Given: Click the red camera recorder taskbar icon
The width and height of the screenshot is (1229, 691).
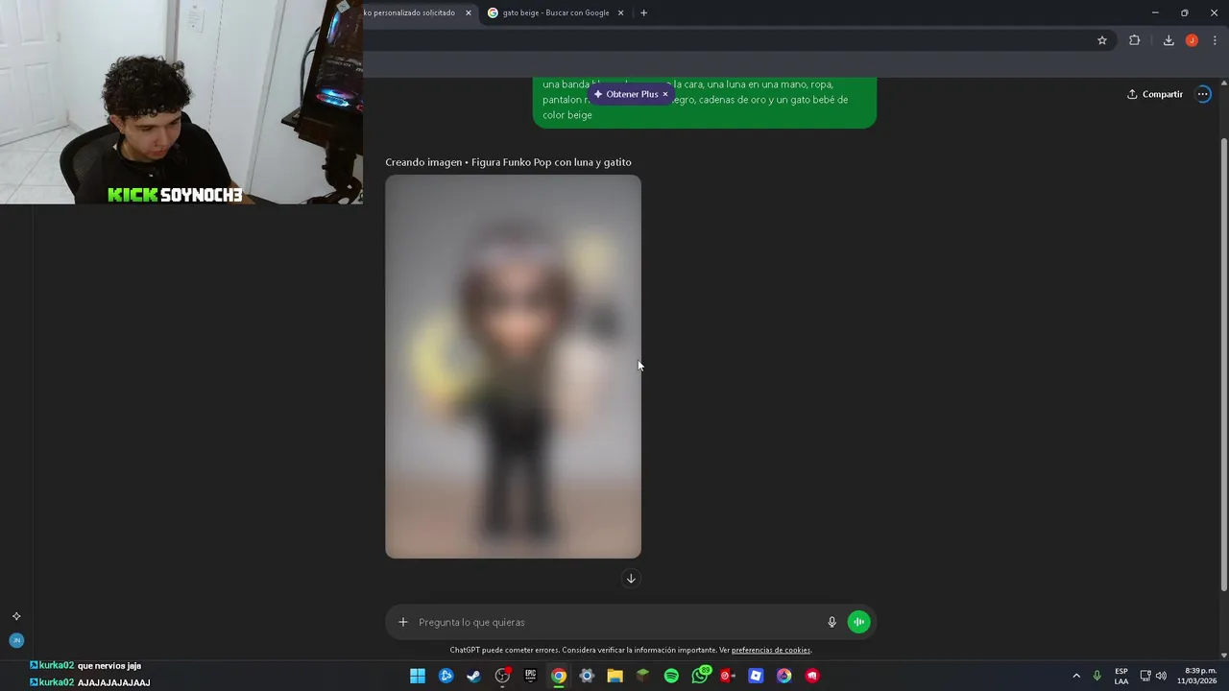Looking at the screenshot, I should point(728,676).
